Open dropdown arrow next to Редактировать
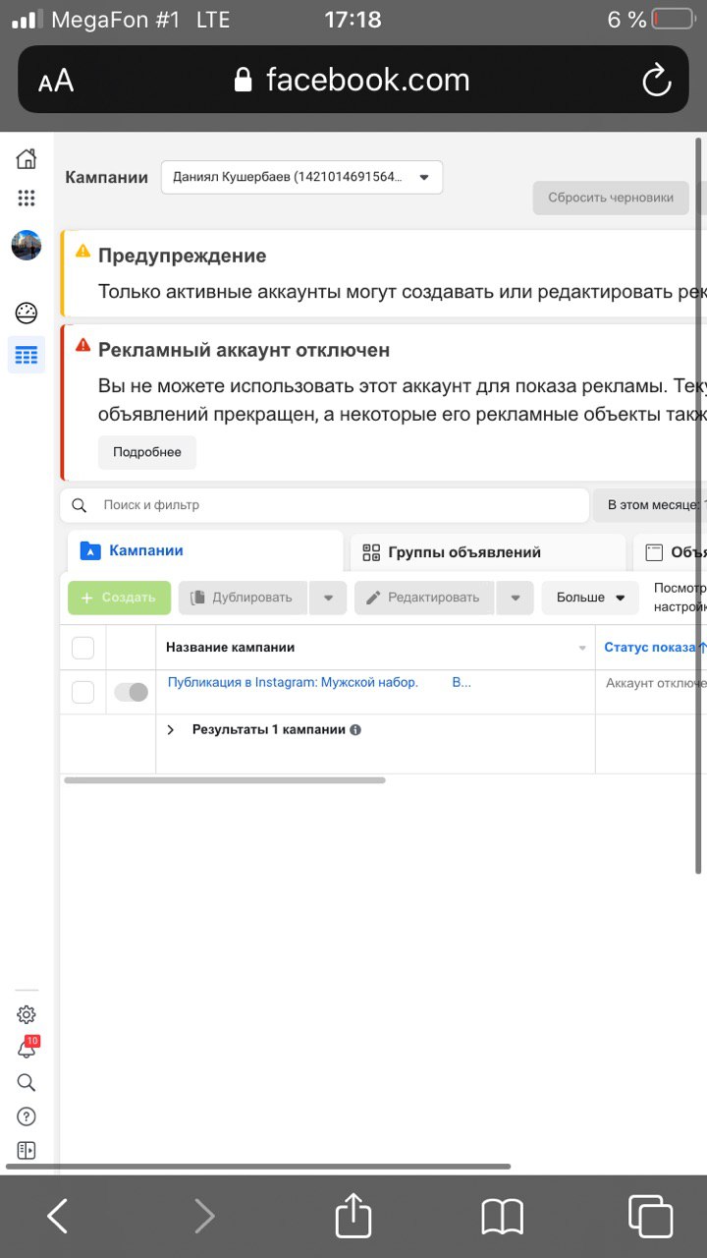Screen dimensions: 707x1258 point(516,598)
